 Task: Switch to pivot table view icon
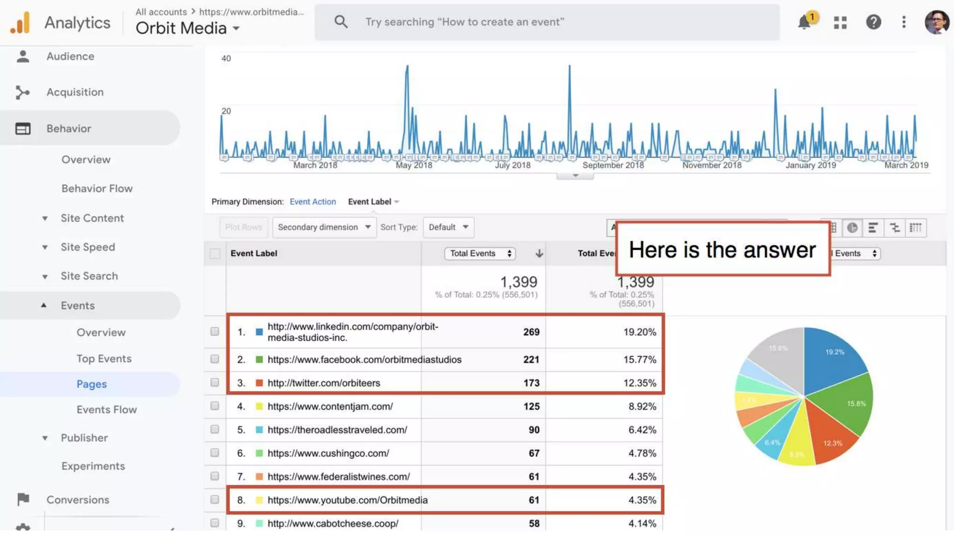click(x=915, y=227)
